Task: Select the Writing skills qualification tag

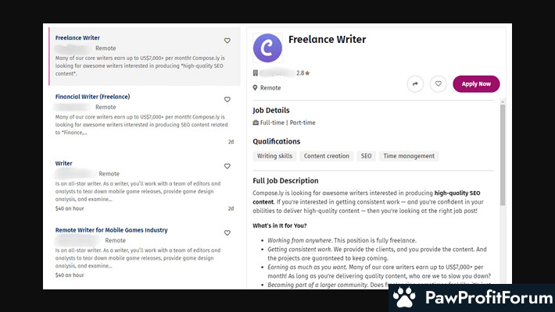Action: 274,156
